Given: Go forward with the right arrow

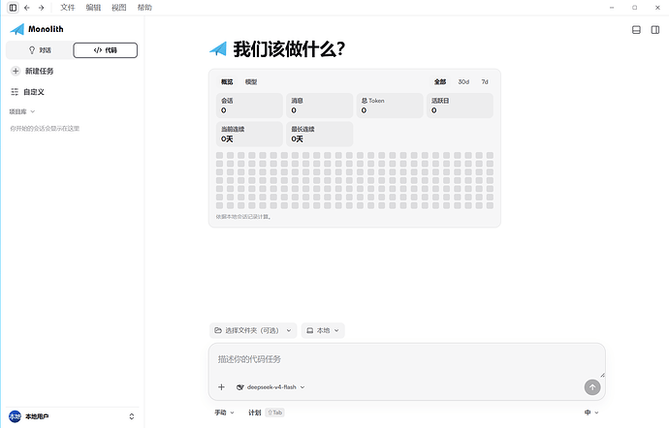Looking at the screenshot, I should pyautogui.click(x=41, y=8).
